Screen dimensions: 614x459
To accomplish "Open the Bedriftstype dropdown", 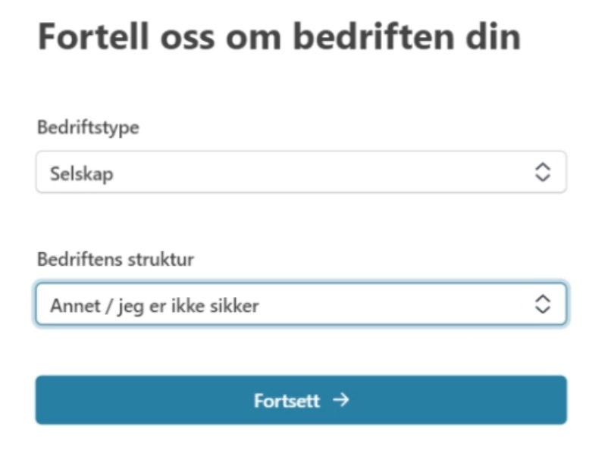I will [300, 172].
